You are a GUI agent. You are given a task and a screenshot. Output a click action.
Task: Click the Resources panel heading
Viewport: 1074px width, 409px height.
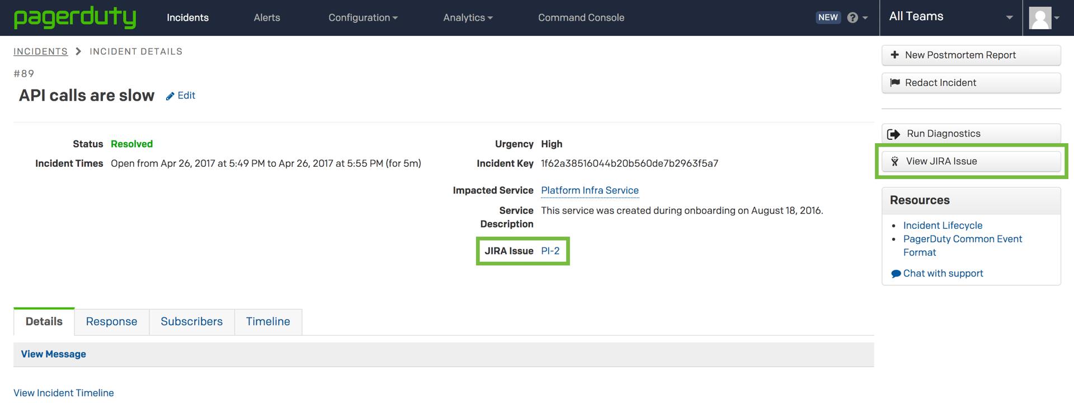coord(920,200)
